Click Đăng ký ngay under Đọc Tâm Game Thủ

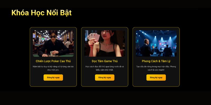point(105,77)
